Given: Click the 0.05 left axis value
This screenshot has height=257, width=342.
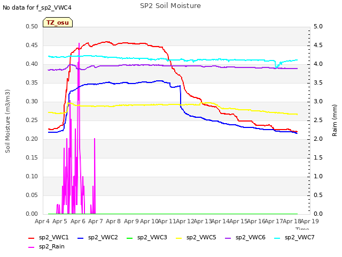Looking at the screenshot, I should 32,195.
